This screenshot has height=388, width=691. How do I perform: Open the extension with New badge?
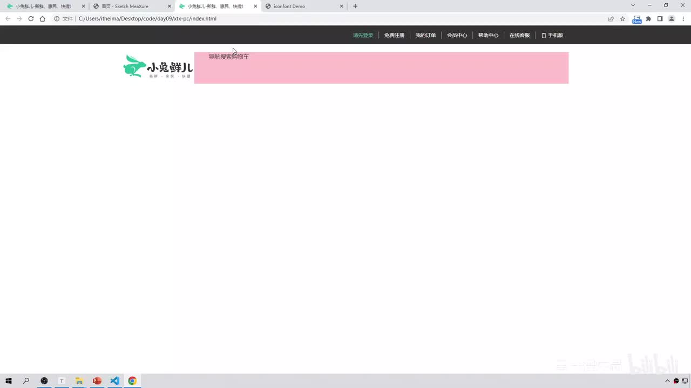pyautogui.click(x=637, y=19)
